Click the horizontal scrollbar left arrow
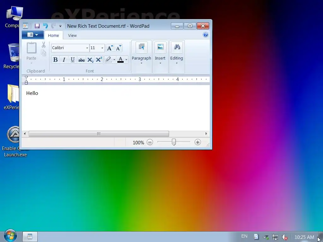323x242 pixels. [x=25, y=134]
